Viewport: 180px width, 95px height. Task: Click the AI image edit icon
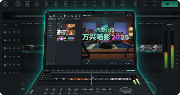tap(113, 4)
